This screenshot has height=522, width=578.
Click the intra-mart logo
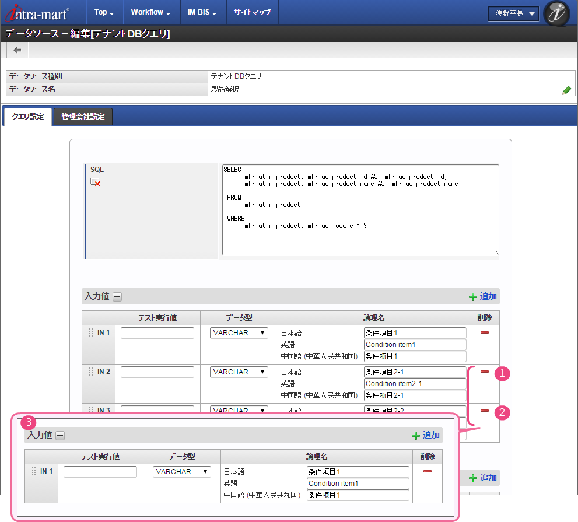37,13
